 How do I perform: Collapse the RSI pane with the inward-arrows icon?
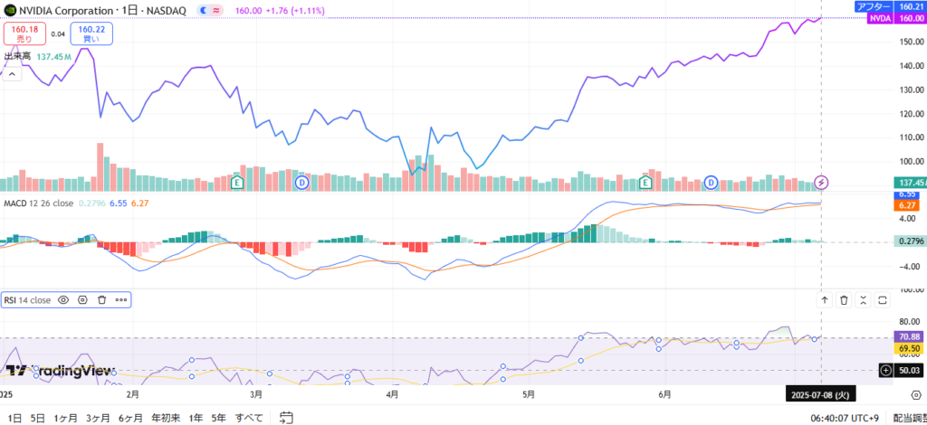tap(864, 300)
